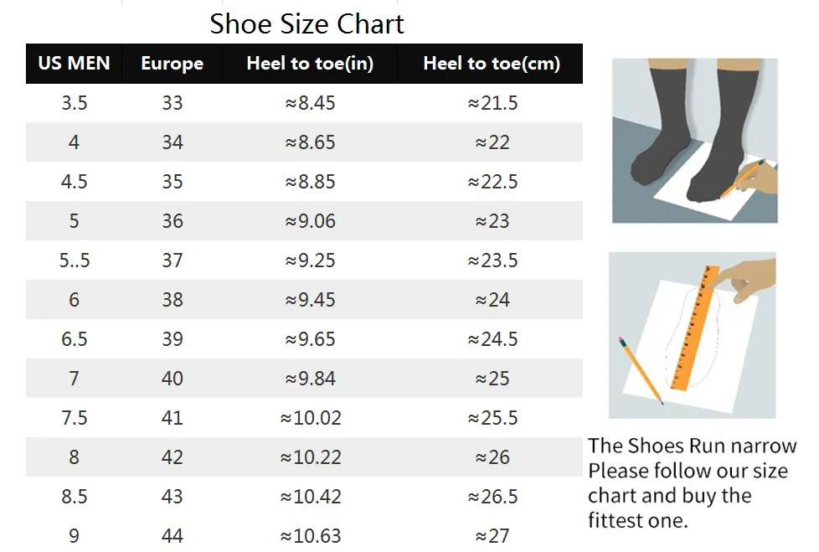
Task: Click the ≈9.65 inches value
Action: tap(310, 339)
